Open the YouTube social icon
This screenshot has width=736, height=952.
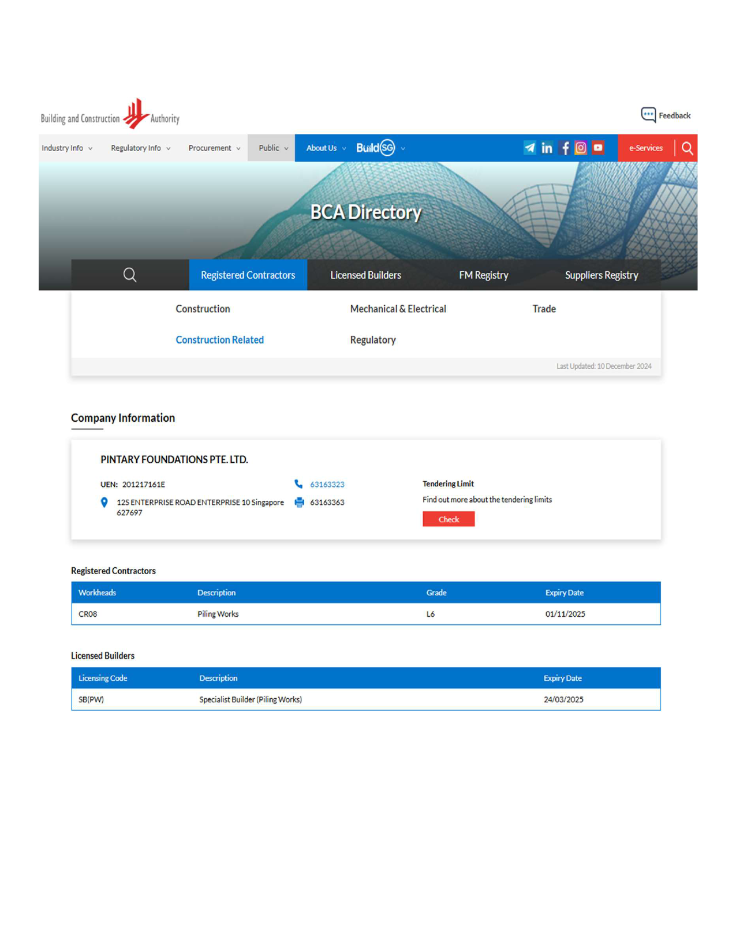click(598, 148)
